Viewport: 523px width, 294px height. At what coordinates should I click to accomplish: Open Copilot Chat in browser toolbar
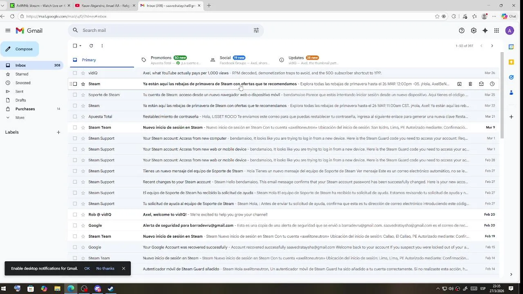[x=509, y=16]
